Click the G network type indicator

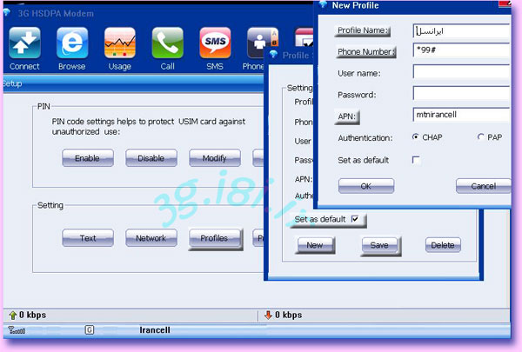tap(90, 329)
